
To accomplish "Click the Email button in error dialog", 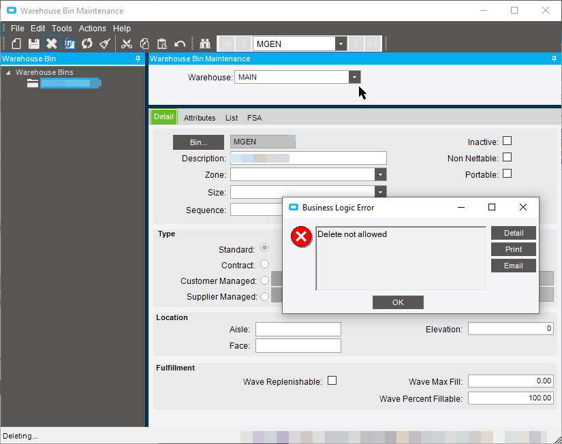I will 513,266.
